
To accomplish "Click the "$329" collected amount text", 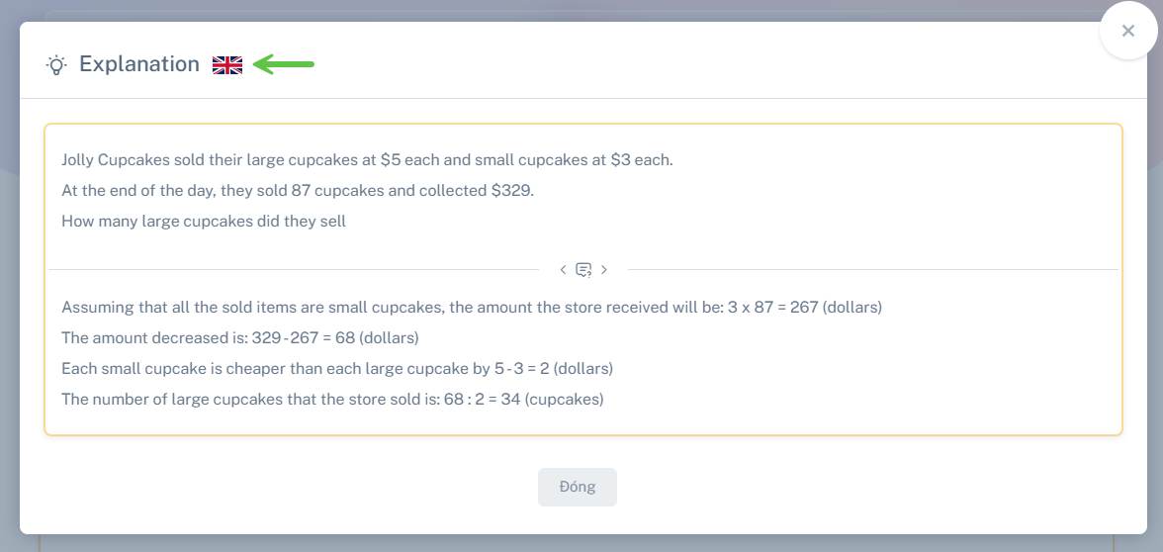I will [511, 190].
